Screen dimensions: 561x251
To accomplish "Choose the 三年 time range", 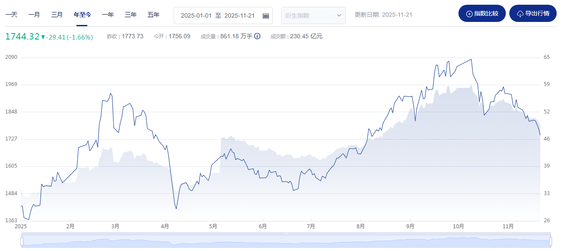I will 131,15.
